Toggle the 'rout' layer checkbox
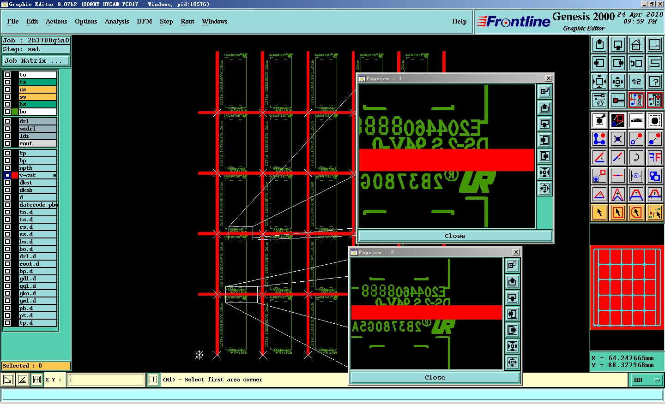This screenshot has height=404, width=665. [x=7, y=143]
